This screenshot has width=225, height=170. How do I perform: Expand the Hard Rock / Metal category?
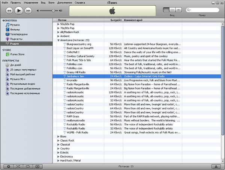coord(58,161)
